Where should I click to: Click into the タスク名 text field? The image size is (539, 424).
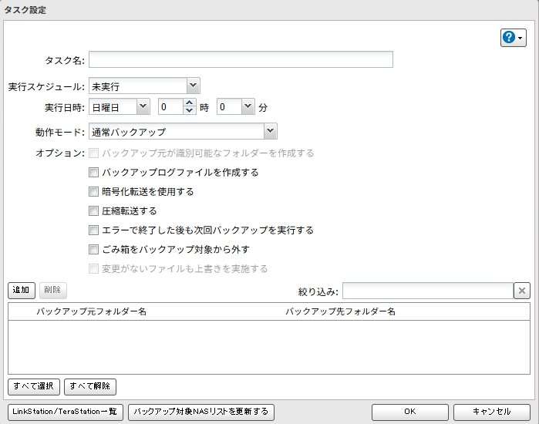coord(241,60)
